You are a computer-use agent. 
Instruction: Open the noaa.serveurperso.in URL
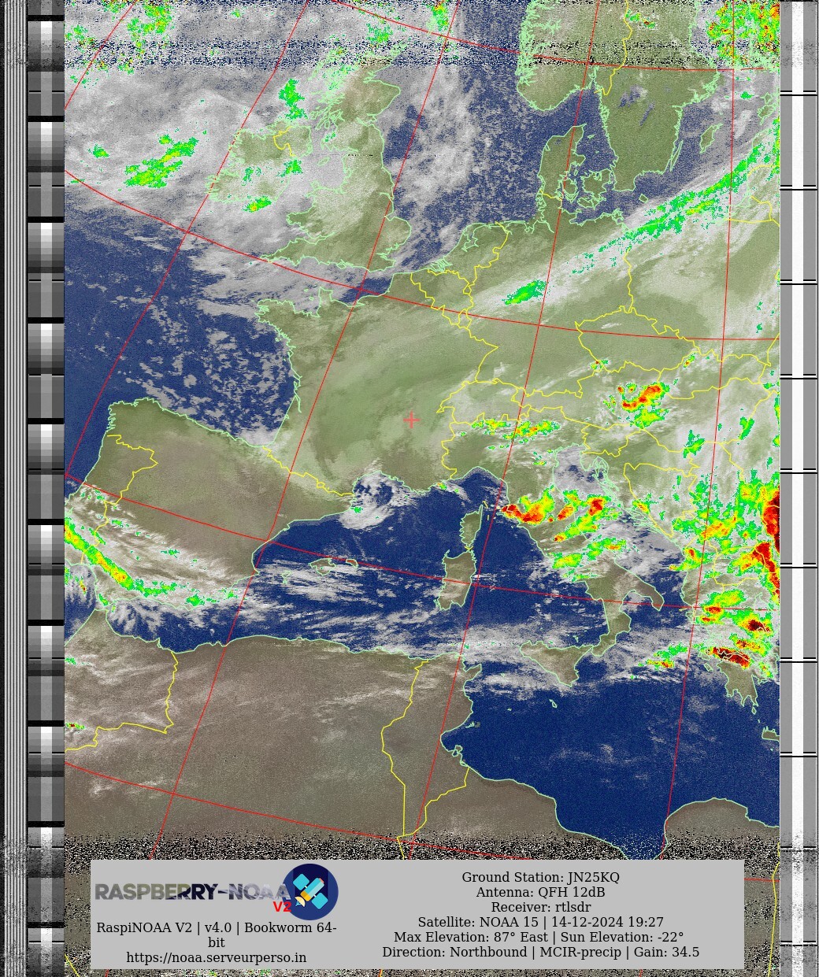(x=217, y=957)
